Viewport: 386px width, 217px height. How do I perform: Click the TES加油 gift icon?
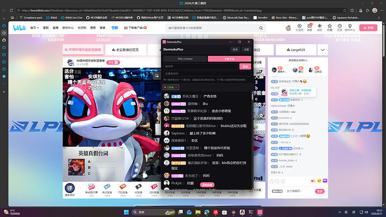(x=123, y=190)
